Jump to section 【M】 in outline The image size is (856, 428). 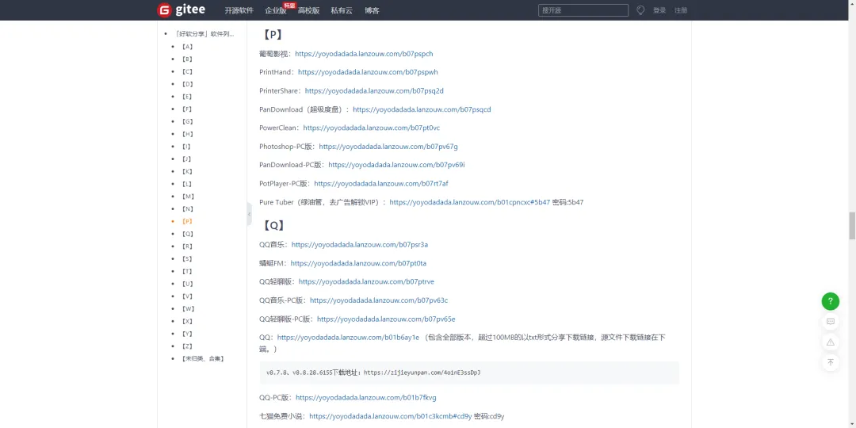pyautogui.click(x=188, y=197)
